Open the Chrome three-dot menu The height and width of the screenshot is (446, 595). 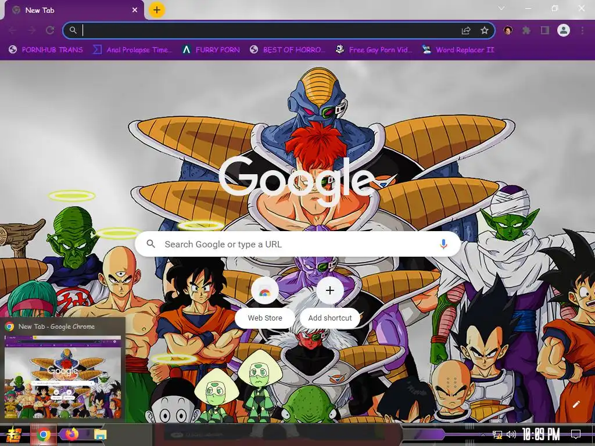(x=582, y=30)
